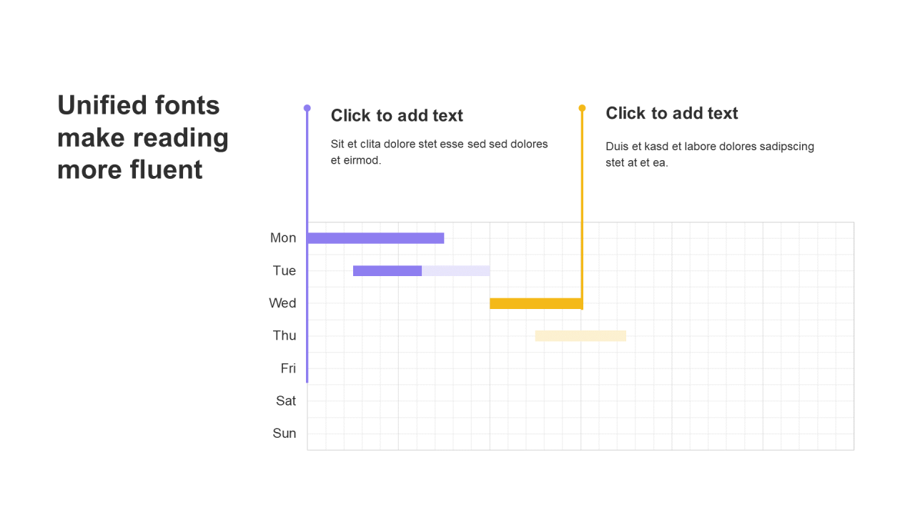Select the purple dot marker atop timeline

[x=307, y=108]
